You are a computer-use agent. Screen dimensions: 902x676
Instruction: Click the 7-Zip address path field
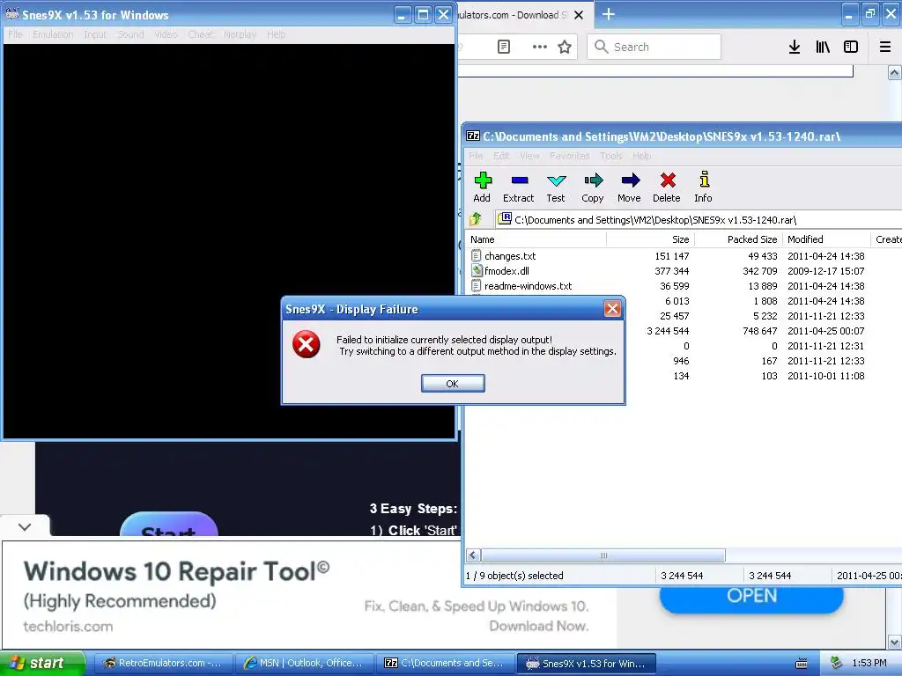pos(699,219)
